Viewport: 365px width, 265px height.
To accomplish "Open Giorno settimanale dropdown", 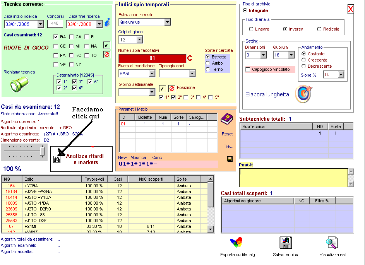I will pos(152,92).
